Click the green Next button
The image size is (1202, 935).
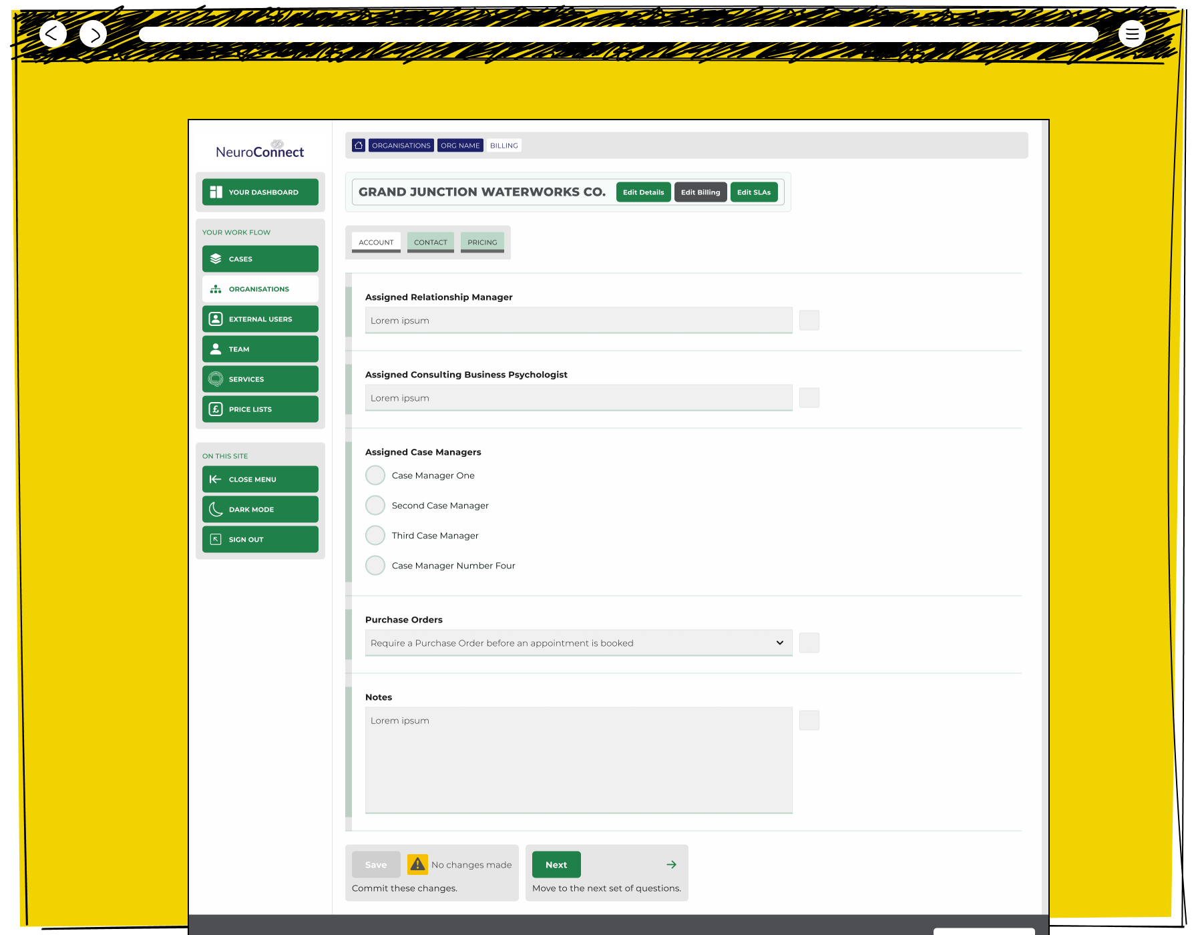click(556, 865)
